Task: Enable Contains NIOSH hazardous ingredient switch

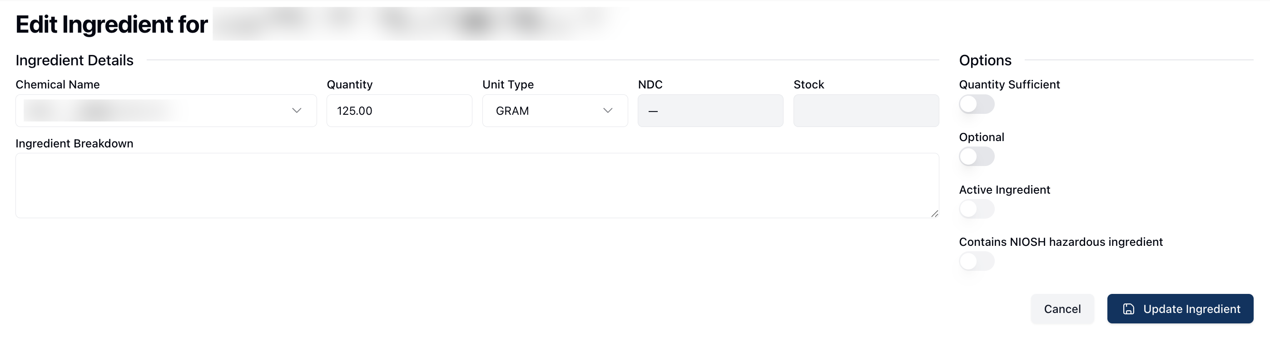Action: pyautogui.click(x=976, y=261)
